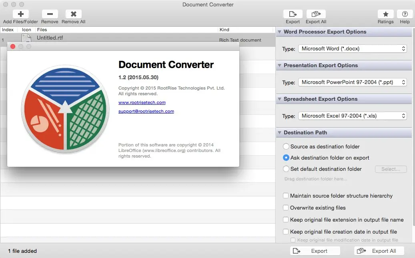This screenshot has width=415, height=258.
Task: Click version text 1.2 (2015.05.30)
Action: click(x=138, y=77)
